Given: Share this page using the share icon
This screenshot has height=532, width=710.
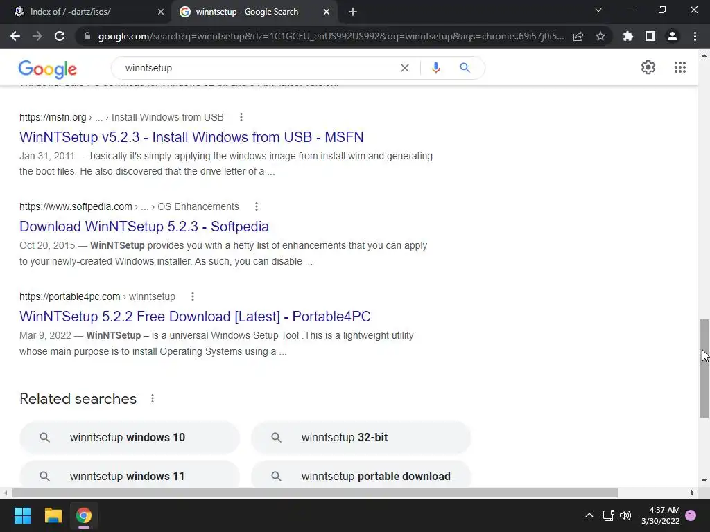Looking at the screenshot, I should tap(578, 36).
